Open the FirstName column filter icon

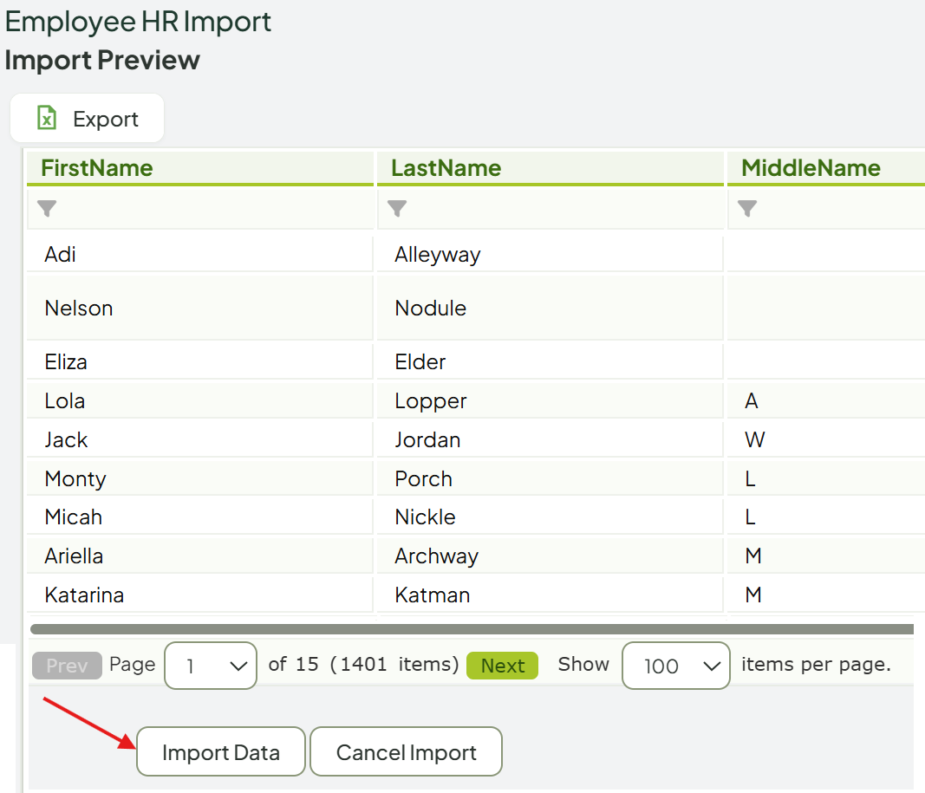tap(47, 208)
